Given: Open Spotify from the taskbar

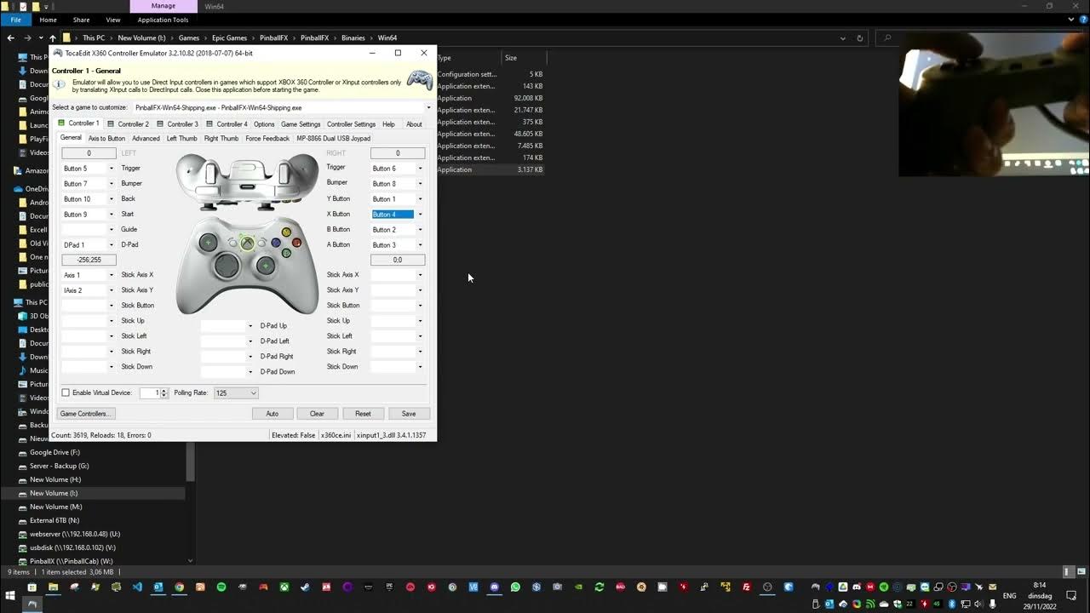Looking at the screenshot, I should coord(221,587).
